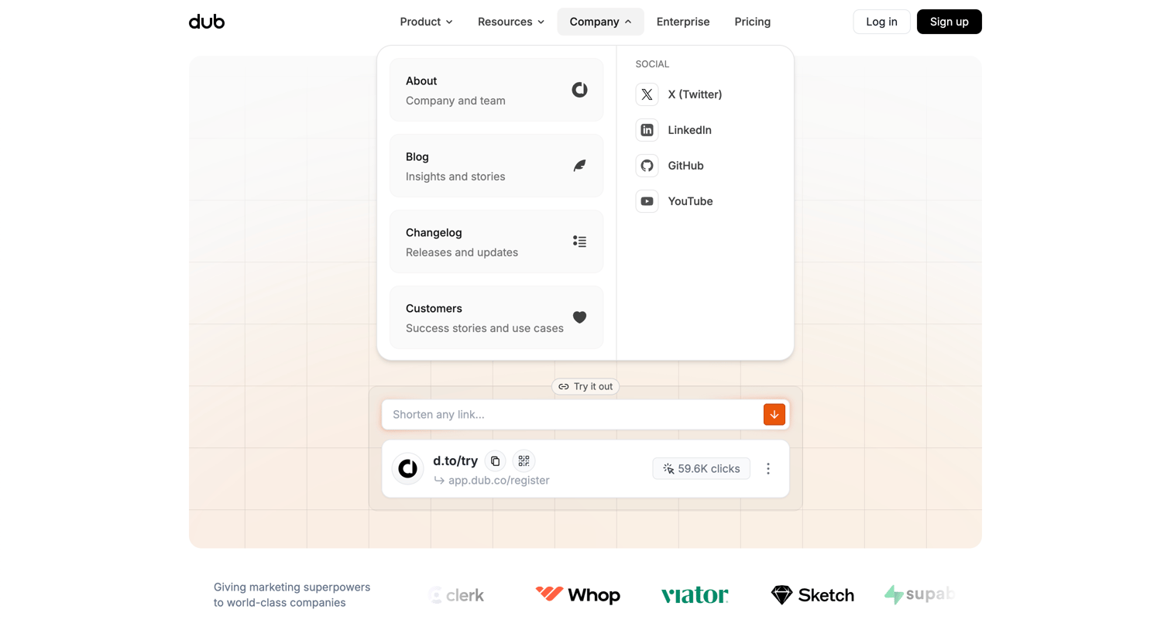The width and height of the screenshot is (1171, 630).
Task: Open the three-dot options menu on link card
Action: point(768,469)
